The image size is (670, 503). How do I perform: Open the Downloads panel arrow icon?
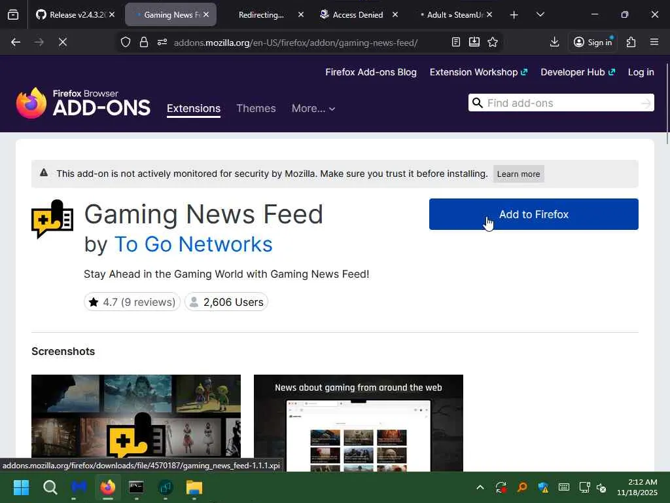pos(555,42)
